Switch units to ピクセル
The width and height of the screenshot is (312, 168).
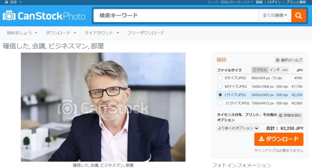point(260,70)
